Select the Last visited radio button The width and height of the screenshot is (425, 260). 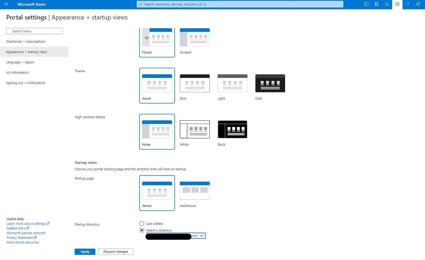coord(142,224)
